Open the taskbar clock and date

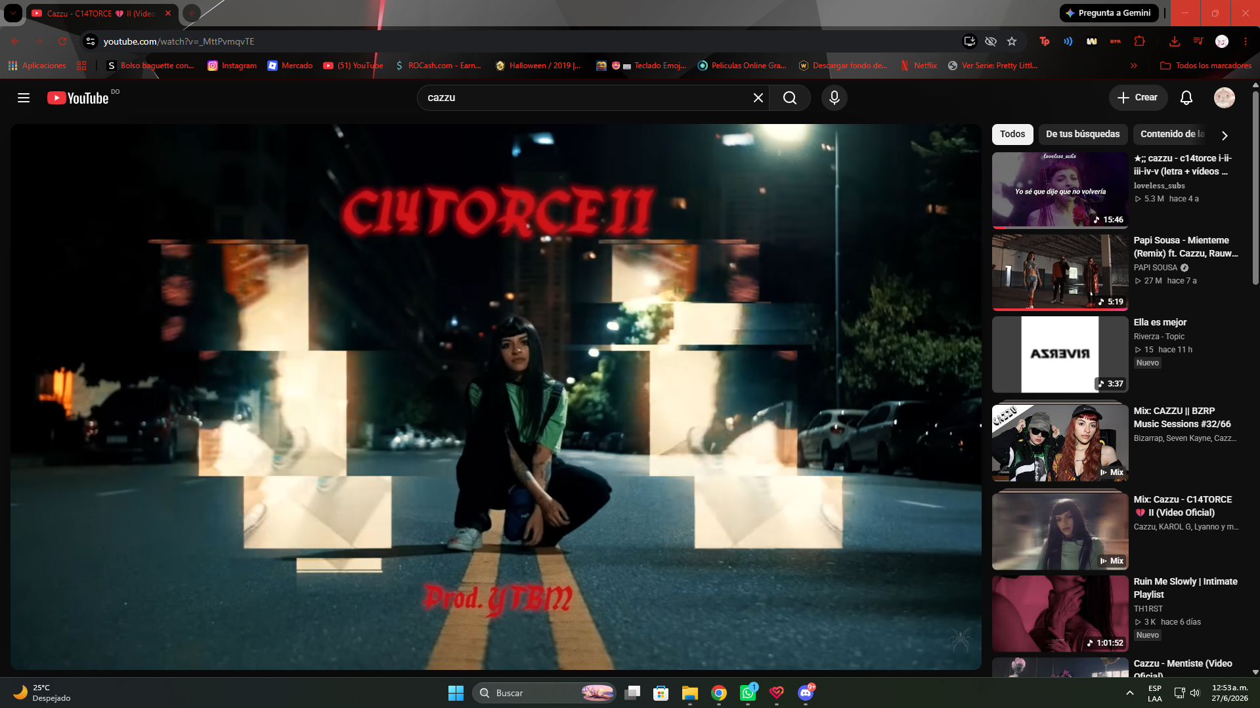[x=1230, y=693]
